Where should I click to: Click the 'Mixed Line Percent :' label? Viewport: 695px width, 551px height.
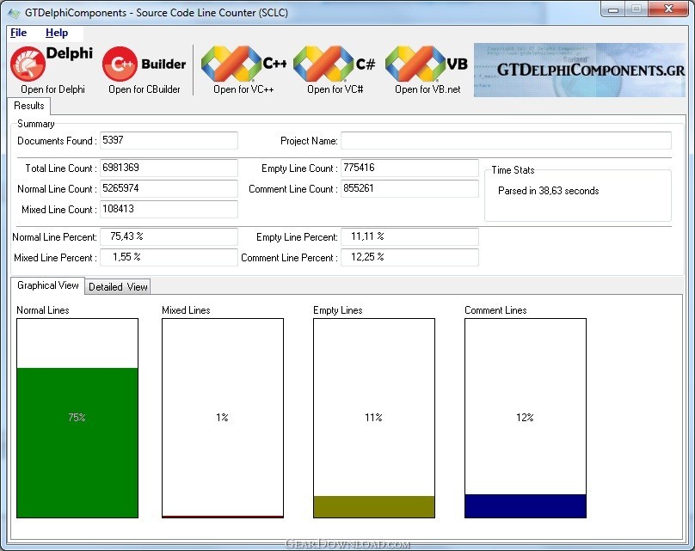pyautogui.click(x=55, y=258)
